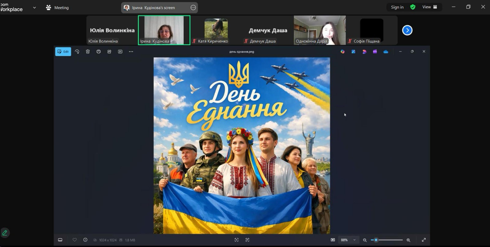
Task: Start slideshow from the toolbar icon
Action: click(x=120, y=52)
